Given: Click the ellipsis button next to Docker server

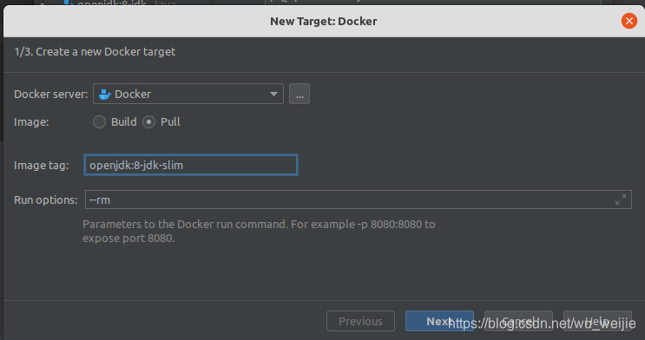Looking at the screenshot, I should (299, 95).
